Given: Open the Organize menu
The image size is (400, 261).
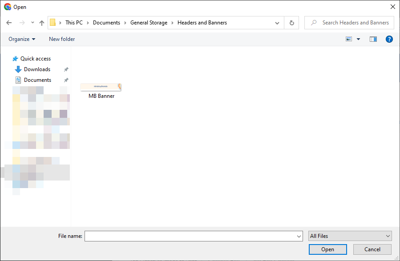Looking at the screenshot, I should (x=22, y=39).
